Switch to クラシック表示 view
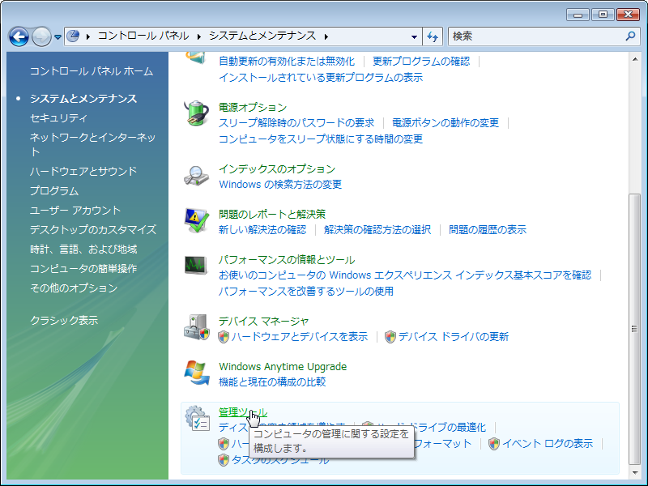This screenshot has height=486, width=648. coord(64,320)
